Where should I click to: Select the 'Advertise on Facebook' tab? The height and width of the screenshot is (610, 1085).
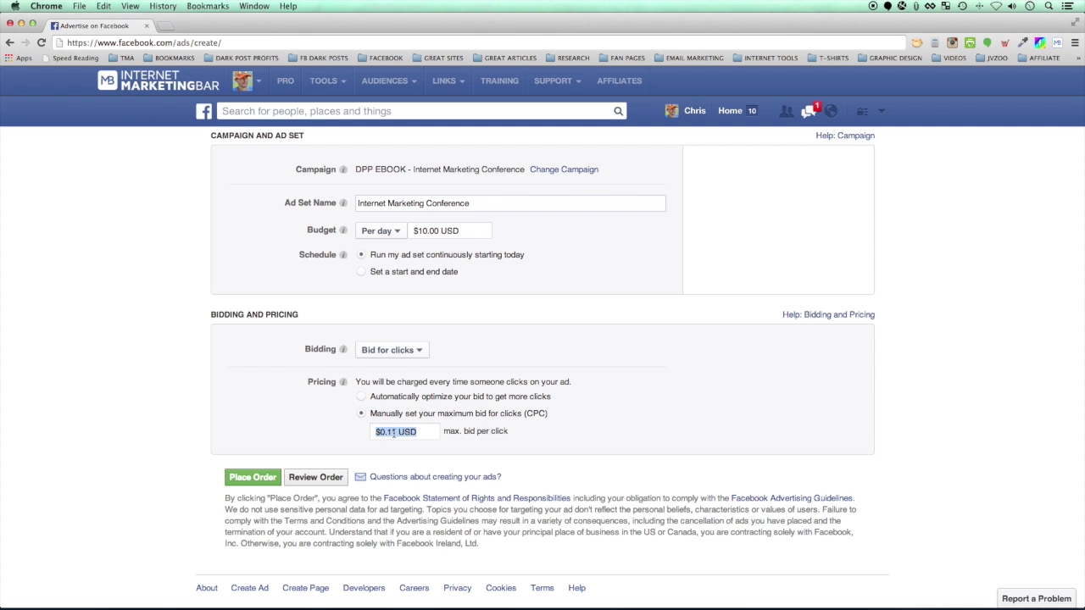coord(99,25)
